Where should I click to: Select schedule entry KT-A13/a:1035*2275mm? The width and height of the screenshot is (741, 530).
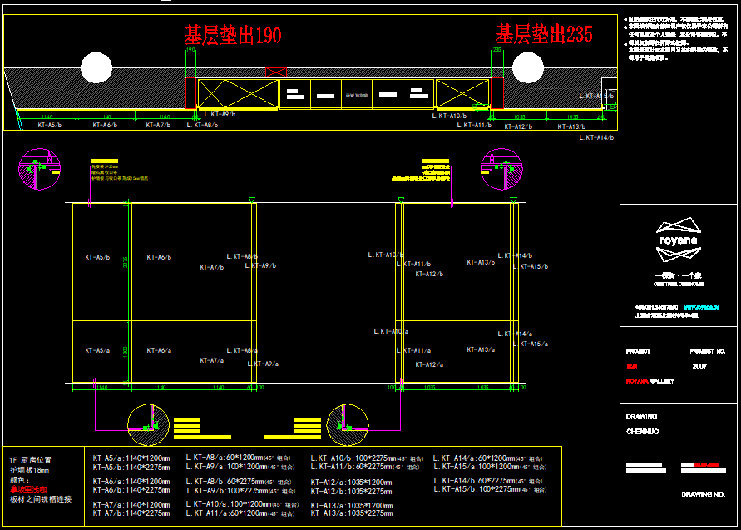coord(352,513)
